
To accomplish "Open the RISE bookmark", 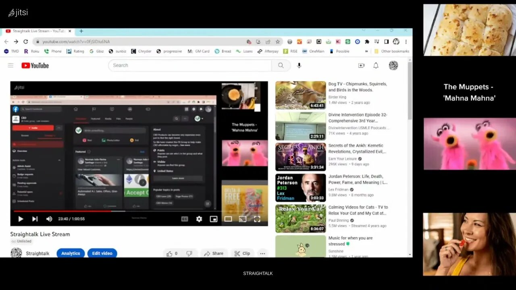I will coord(290,51).
